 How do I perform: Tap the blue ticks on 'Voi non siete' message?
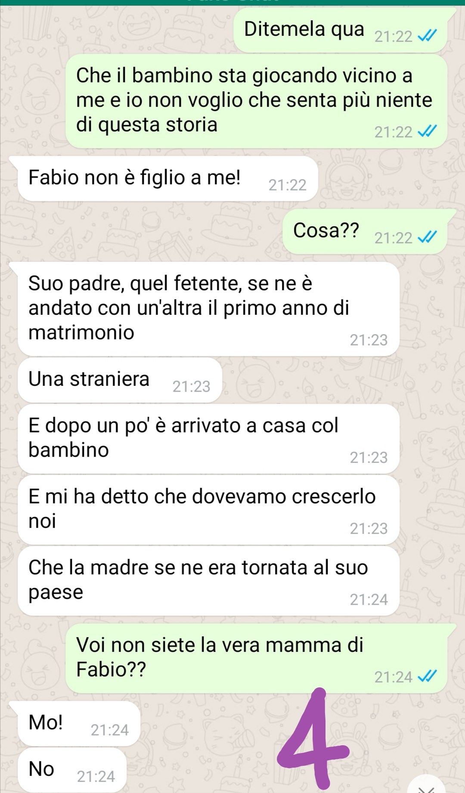[427, 677]
